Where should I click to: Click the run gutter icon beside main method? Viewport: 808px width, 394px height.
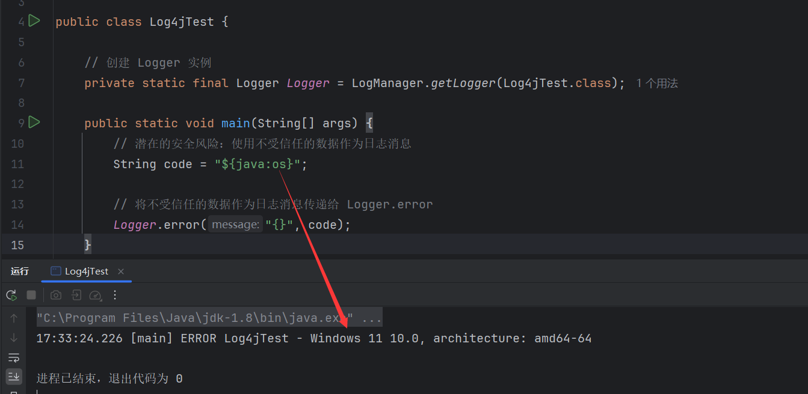[x=34, y=123]
